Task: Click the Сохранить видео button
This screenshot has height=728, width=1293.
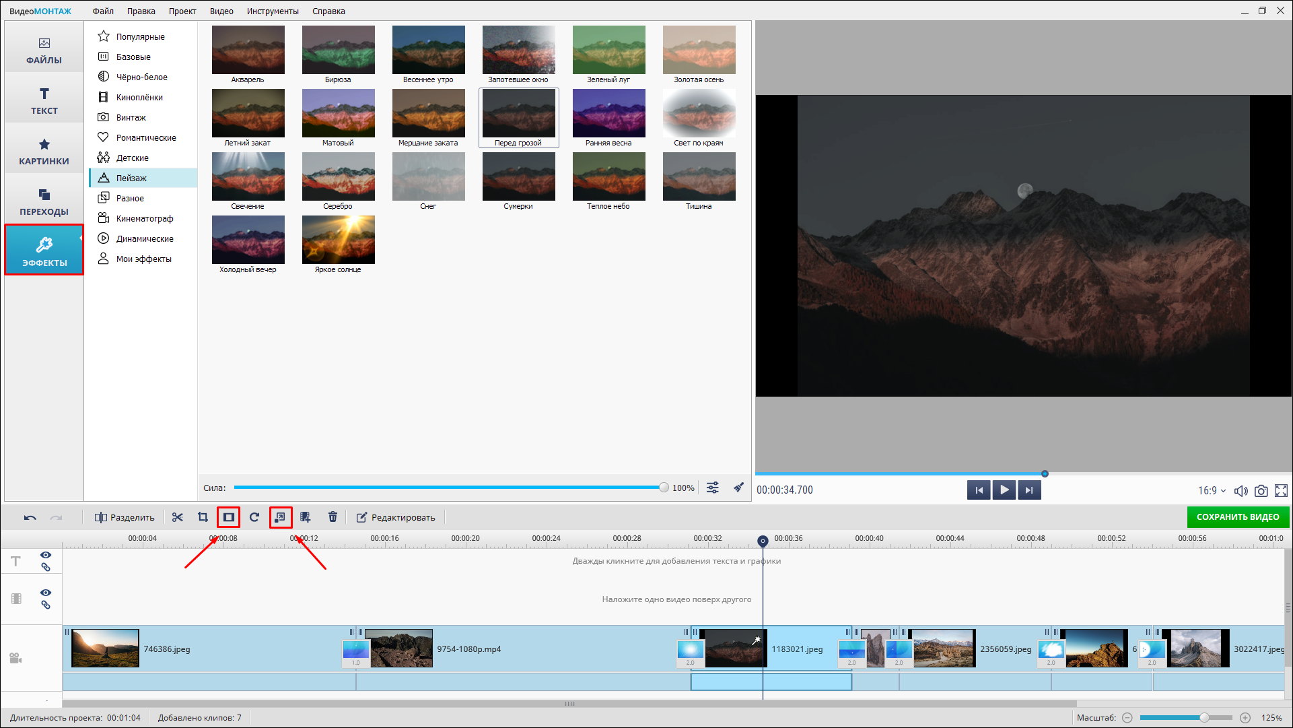Action: 1238,517
